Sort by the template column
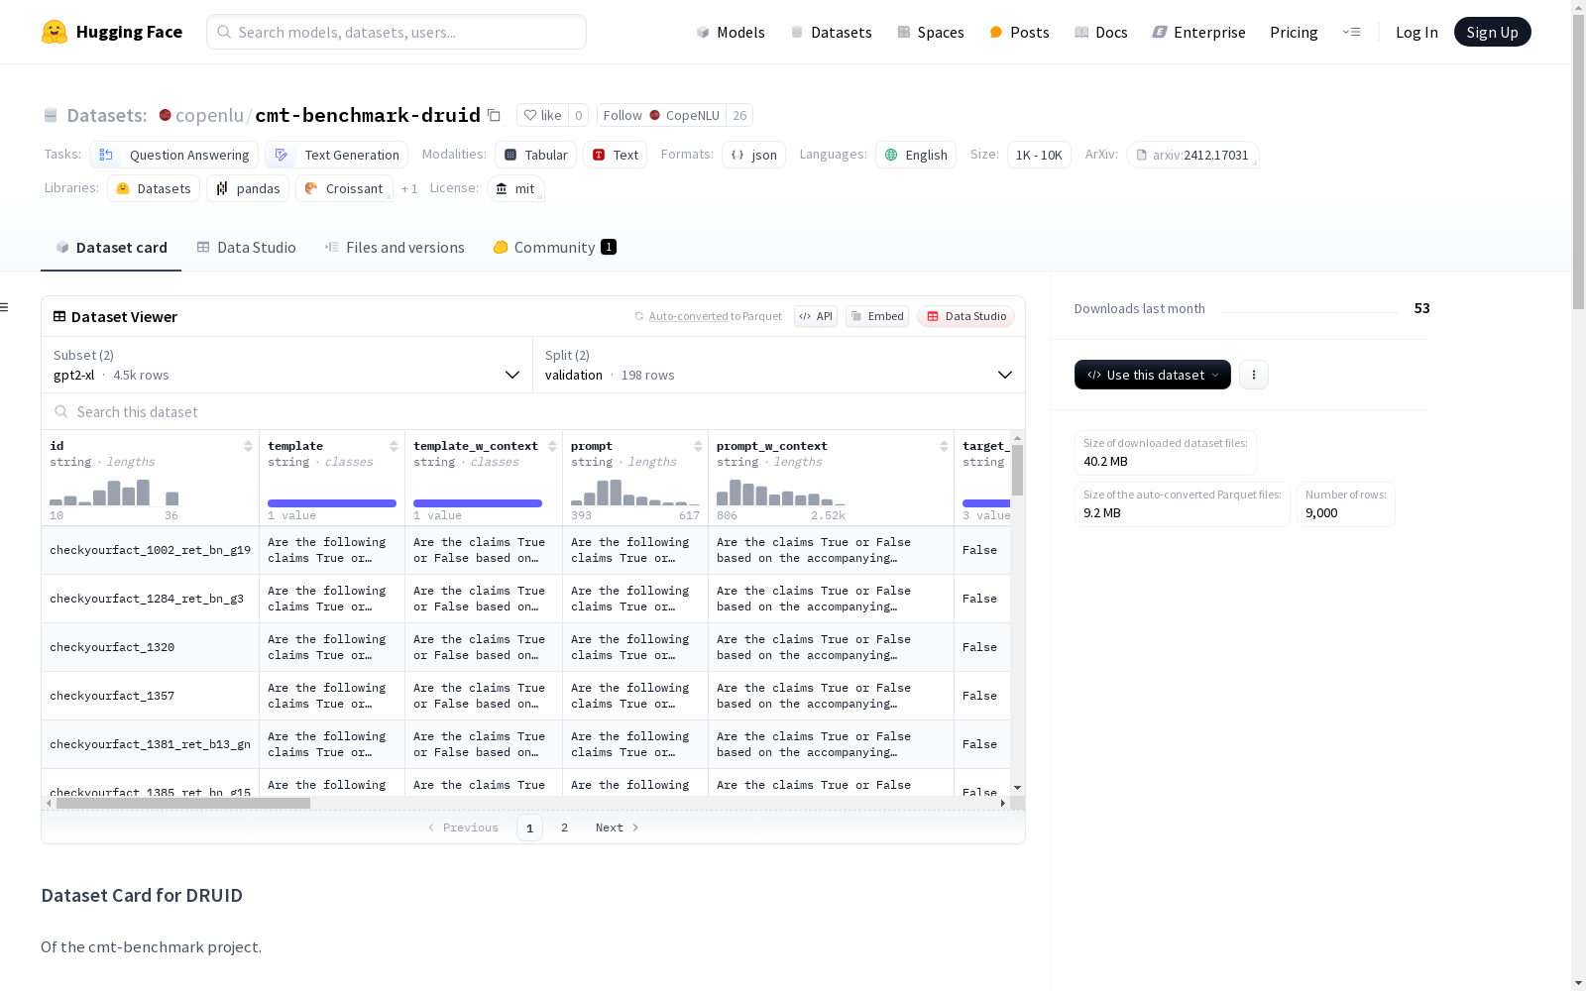1586x991 pixels. coord(394,446)
